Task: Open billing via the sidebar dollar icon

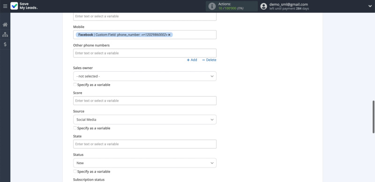Action: [5, 44]
